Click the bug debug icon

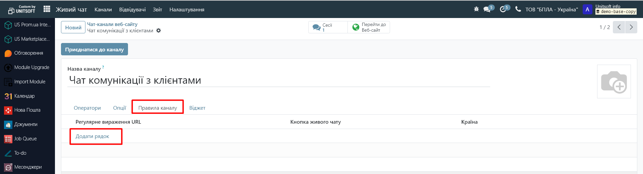[476, 9]
